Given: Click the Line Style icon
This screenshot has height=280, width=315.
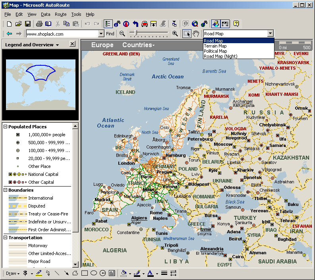Looking at the screenshot, I should pos(164,273).
